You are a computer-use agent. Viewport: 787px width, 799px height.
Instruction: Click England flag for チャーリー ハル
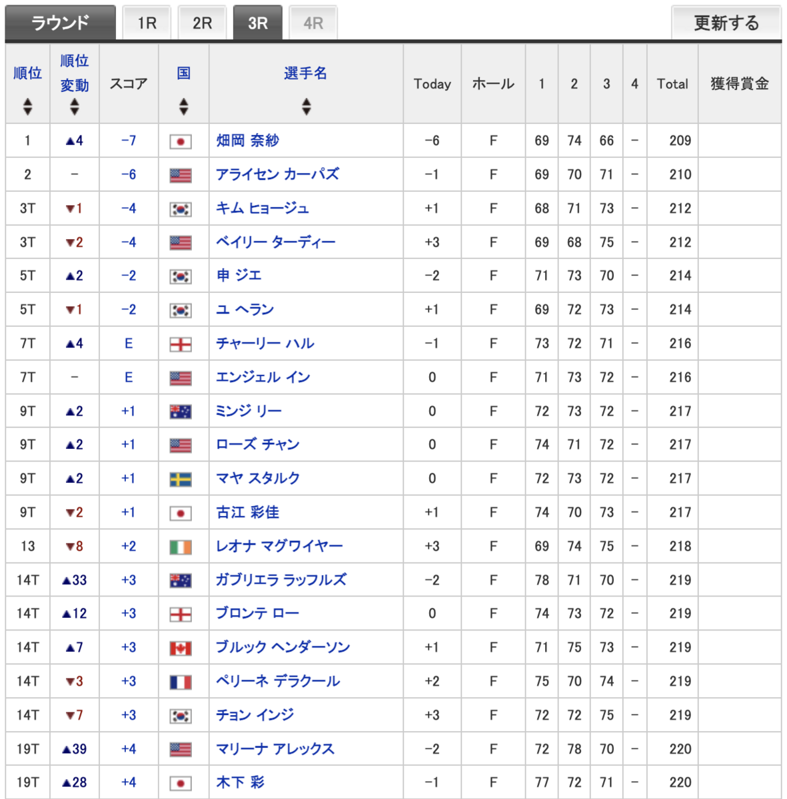[x=181, y=345]
